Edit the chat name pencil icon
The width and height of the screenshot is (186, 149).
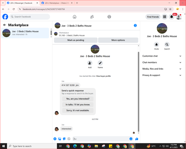pos(100,63)
